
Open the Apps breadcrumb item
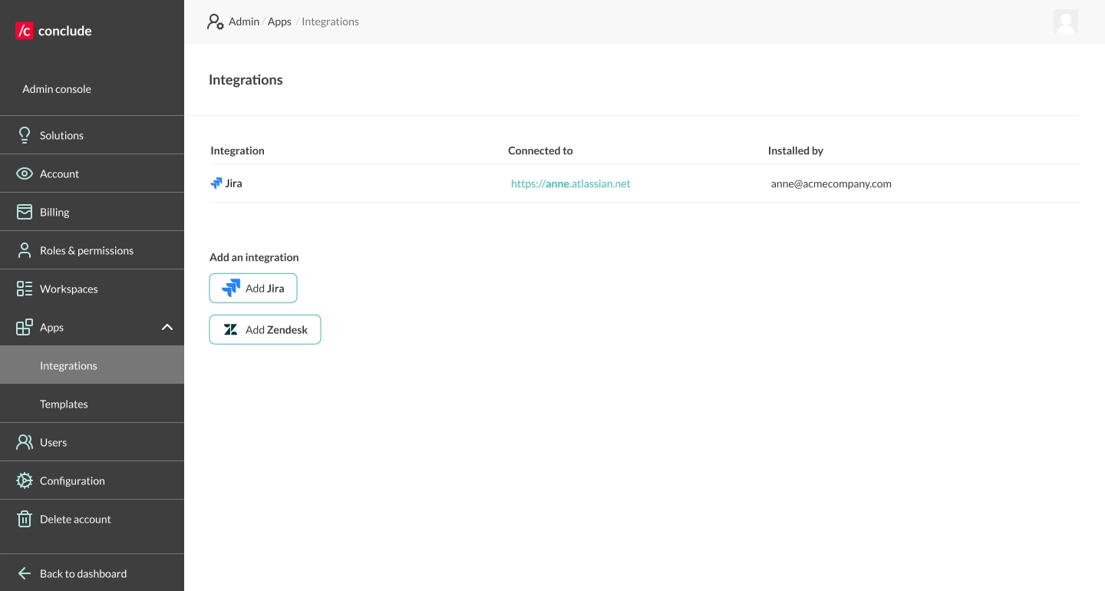tap(279, 21)
